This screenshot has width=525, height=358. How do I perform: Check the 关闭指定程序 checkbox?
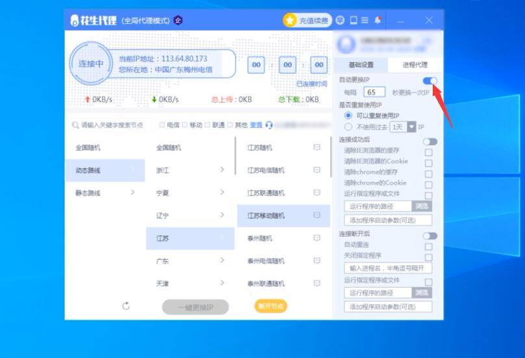coord(428,257)
